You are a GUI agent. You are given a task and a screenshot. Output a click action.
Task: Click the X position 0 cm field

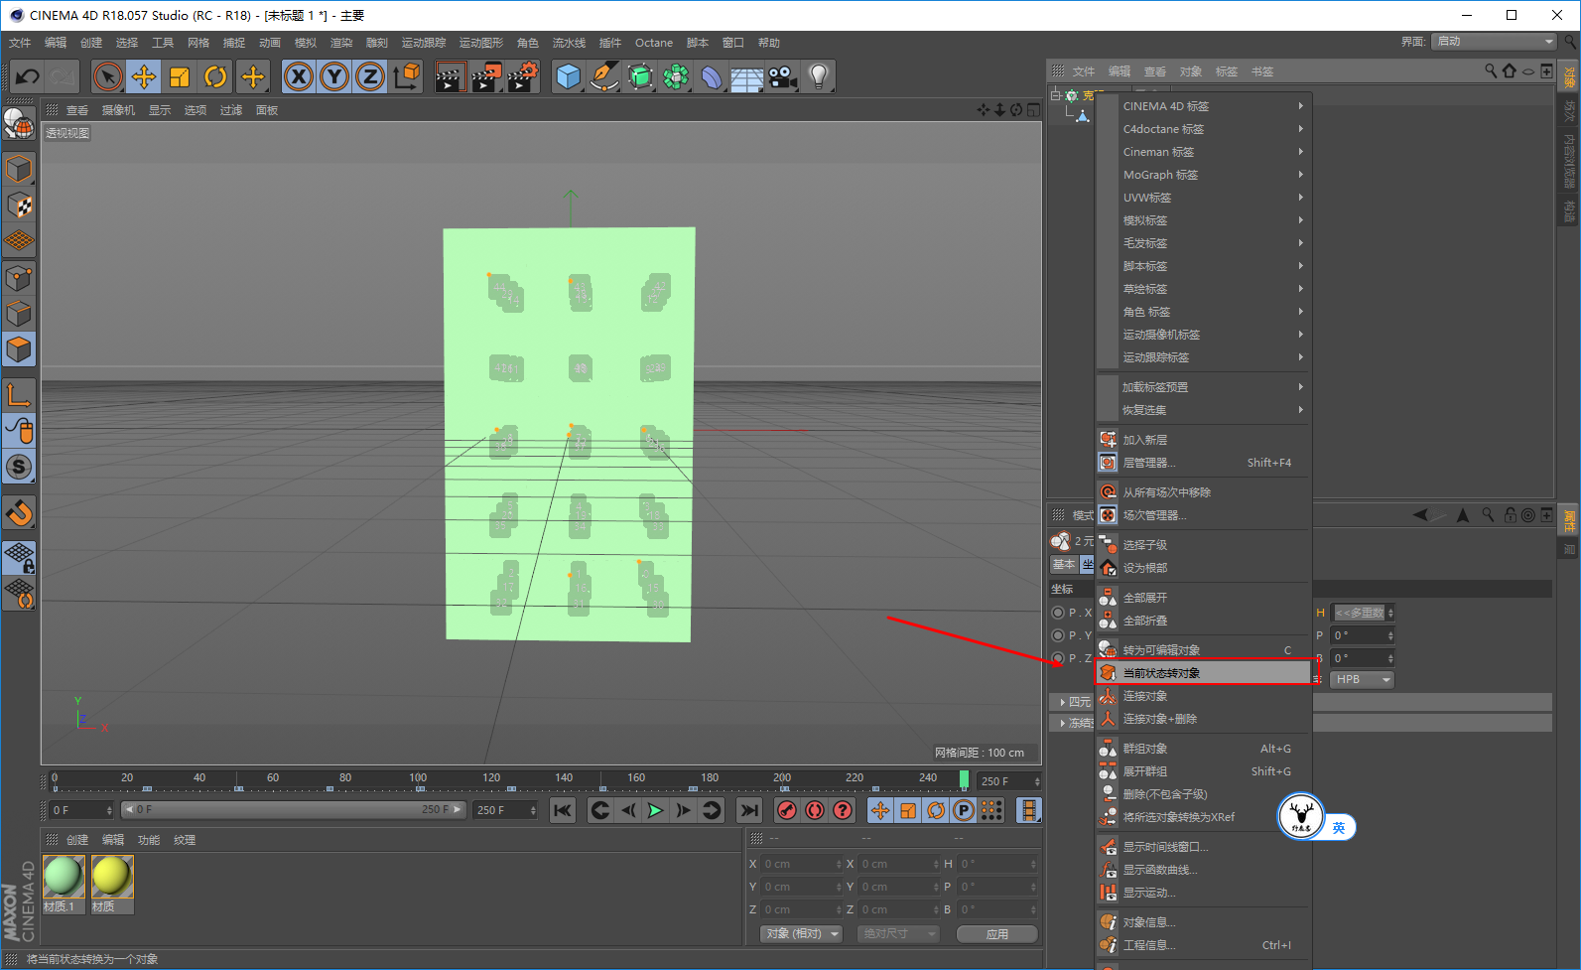[802, 864]
